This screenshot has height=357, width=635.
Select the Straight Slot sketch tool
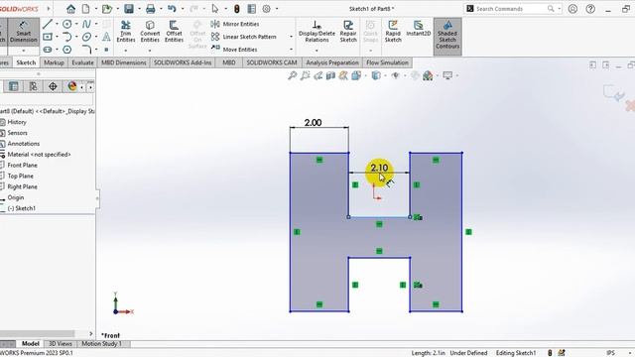coord(48,50)
